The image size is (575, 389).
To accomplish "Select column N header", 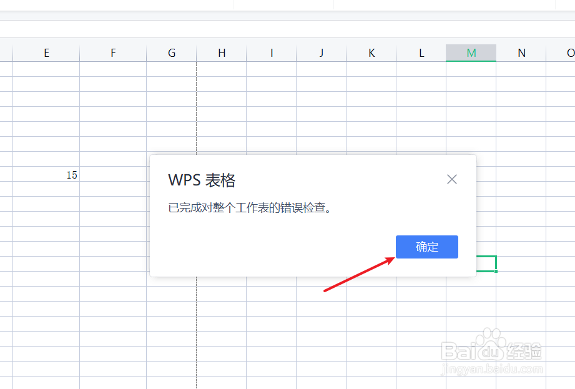I will [521, 53].
